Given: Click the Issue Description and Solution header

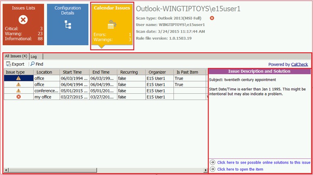Looking at the screenshot, I should (259, 71).
